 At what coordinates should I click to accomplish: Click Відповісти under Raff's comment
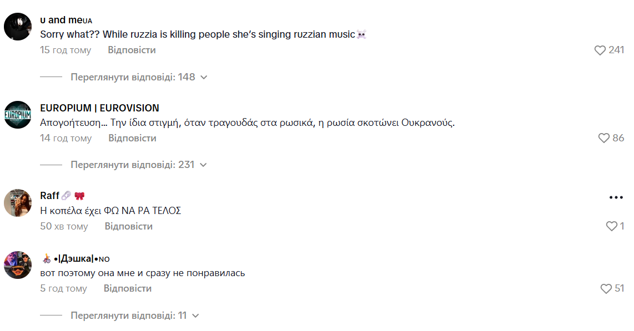128,226
